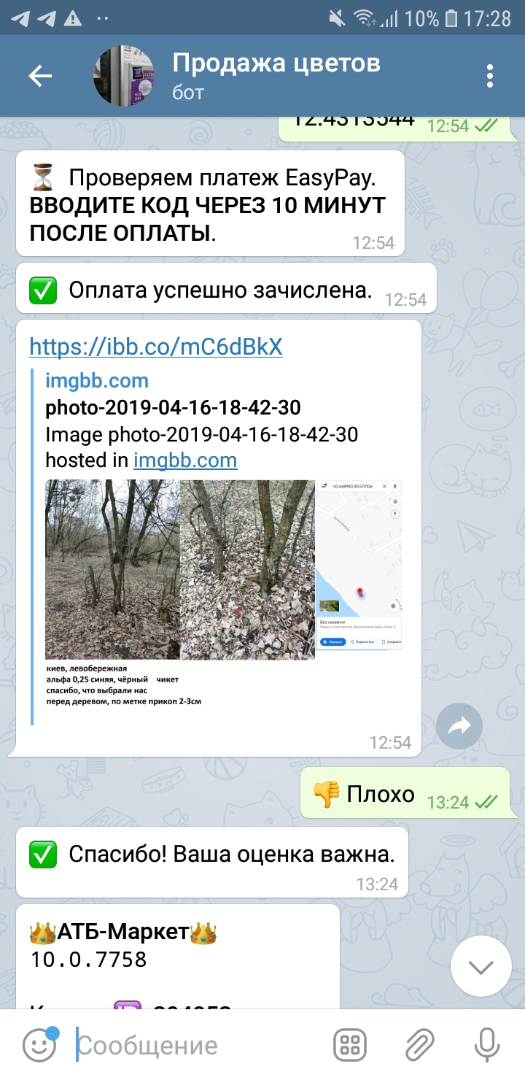
Task: Show the bot keyboard commands grid
Action: (x=349, y=1046)
